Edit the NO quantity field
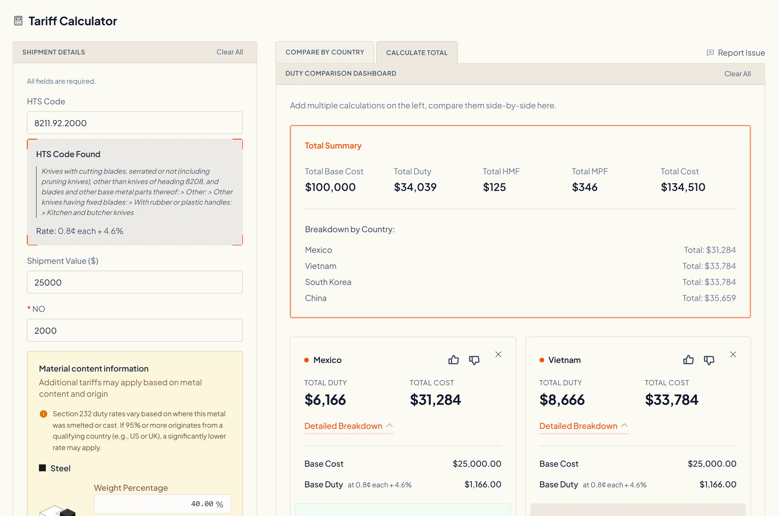The width and height of the screenshot is (779, 516). click(x=135, y=330)
